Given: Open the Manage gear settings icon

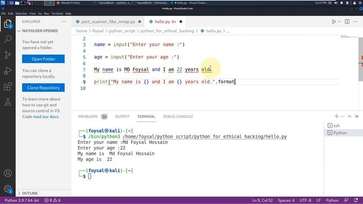Looking at the screenshot, I should point(7,189).
